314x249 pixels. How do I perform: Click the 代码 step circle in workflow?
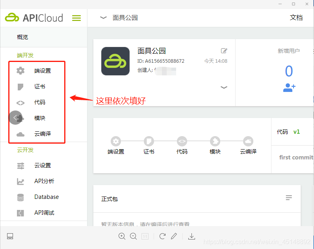[182, 141]
